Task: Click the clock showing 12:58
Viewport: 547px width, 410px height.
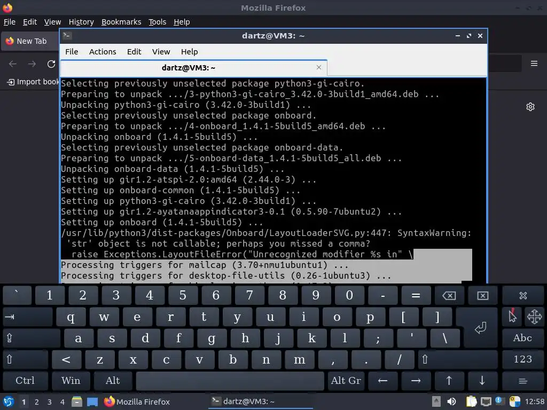Action: [x=534, y=401]
